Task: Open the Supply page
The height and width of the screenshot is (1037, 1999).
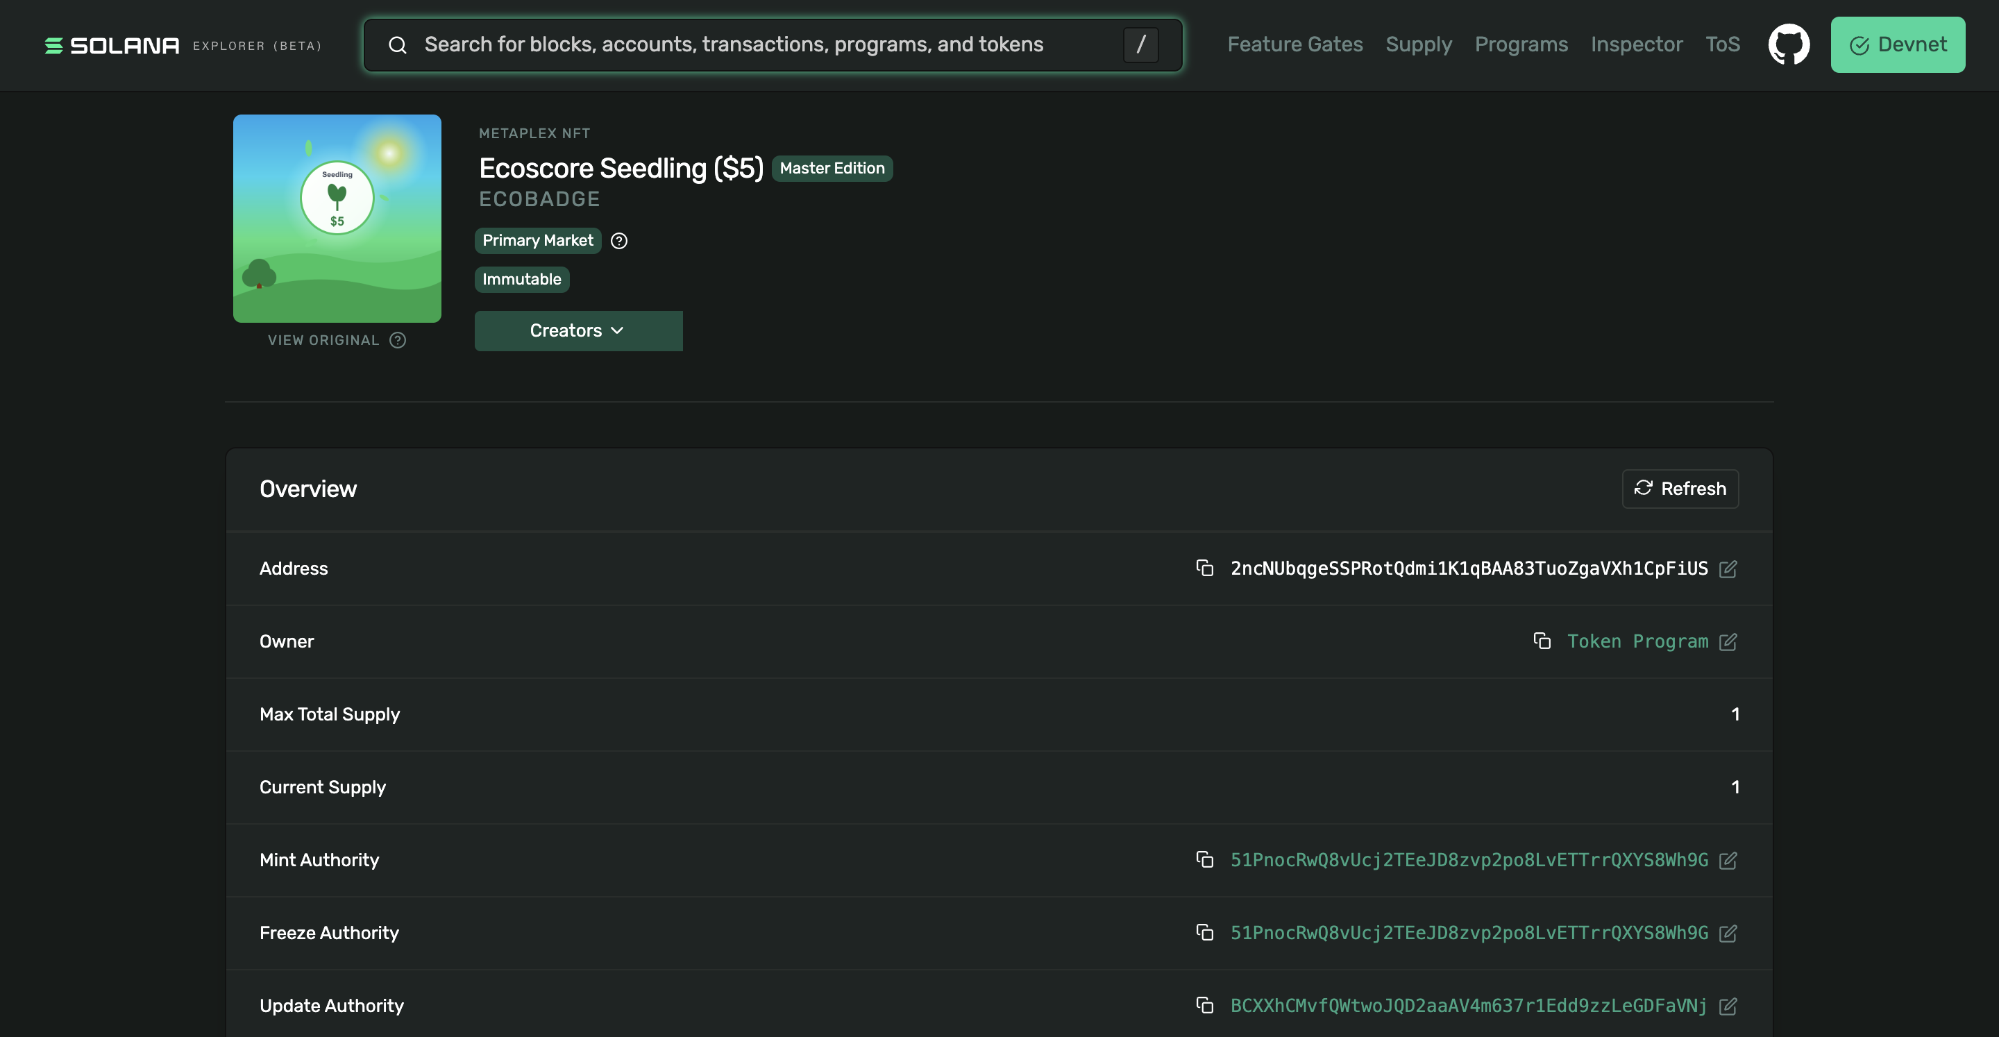Action: point(1419,44)
